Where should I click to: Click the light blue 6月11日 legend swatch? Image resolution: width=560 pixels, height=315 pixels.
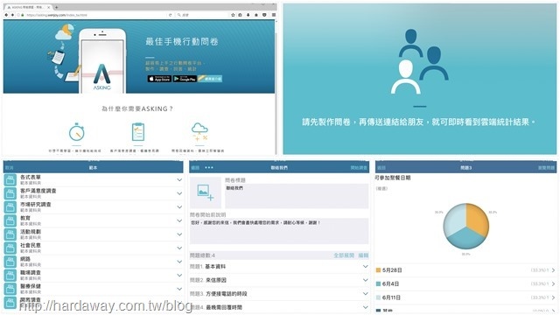point(378,297)
